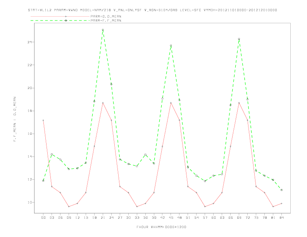This screenshot has height=237, width=307.
Task: Click x-axis tick label 24
Action: click(111, 218)
